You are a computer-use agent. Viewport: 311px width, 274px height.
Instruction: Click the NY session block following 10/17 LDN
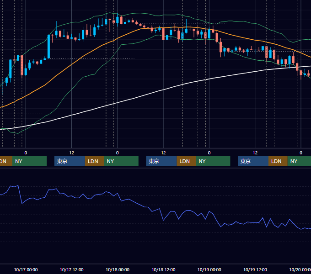[x=121, y=161]
